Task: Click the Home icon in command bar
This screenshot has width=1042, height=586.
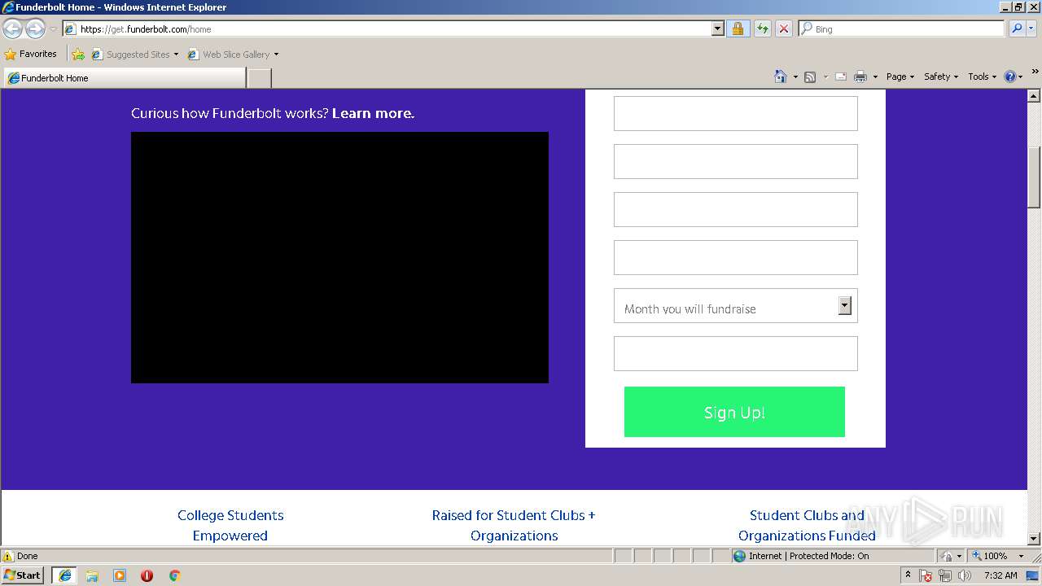Action: tap(781, 77)
